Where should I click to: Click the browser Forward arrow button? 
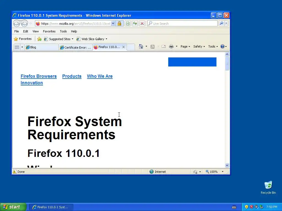[24, 23]
